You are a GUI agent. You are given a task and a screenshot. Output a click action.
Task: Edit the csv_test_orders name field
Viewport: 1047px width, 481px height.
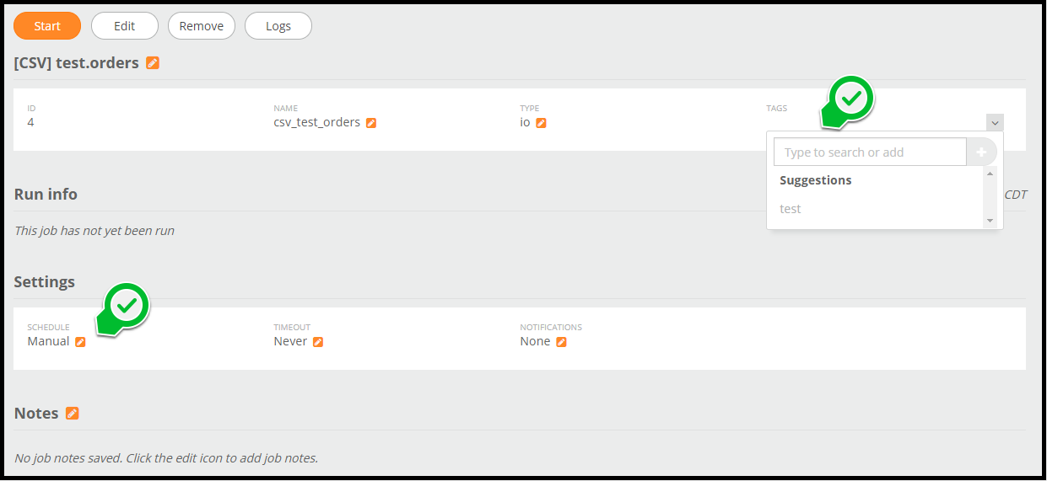371,123
